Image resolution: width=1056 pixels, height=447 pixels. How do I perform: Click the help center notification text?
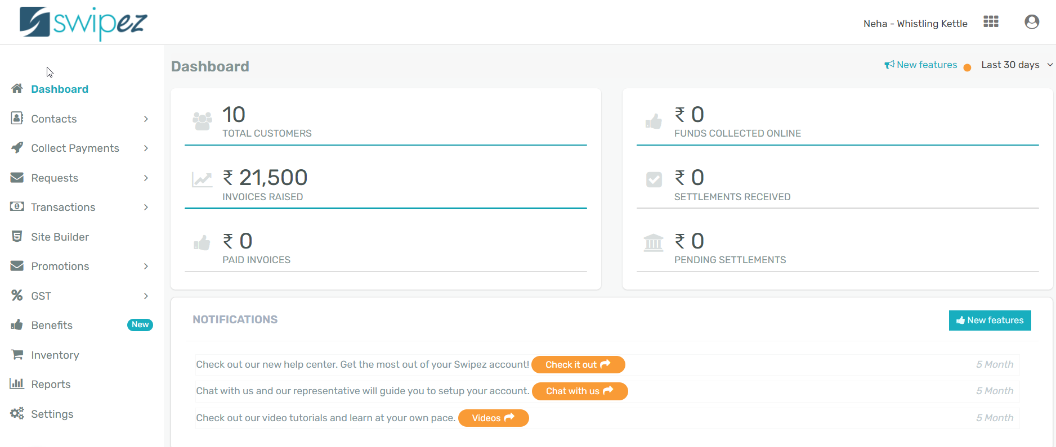[363, 364]
